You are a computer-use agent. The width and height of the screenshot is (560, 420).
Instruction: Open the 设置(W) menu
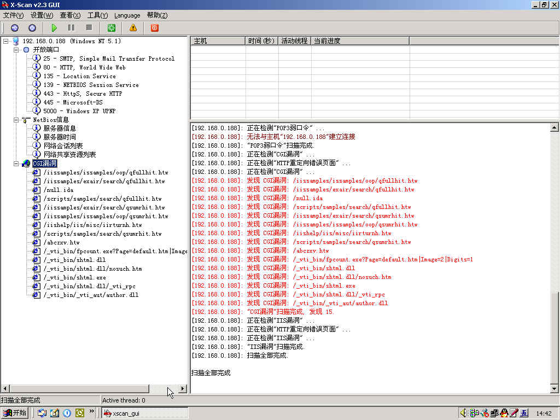pyautogui.click(x=42, y=15)
